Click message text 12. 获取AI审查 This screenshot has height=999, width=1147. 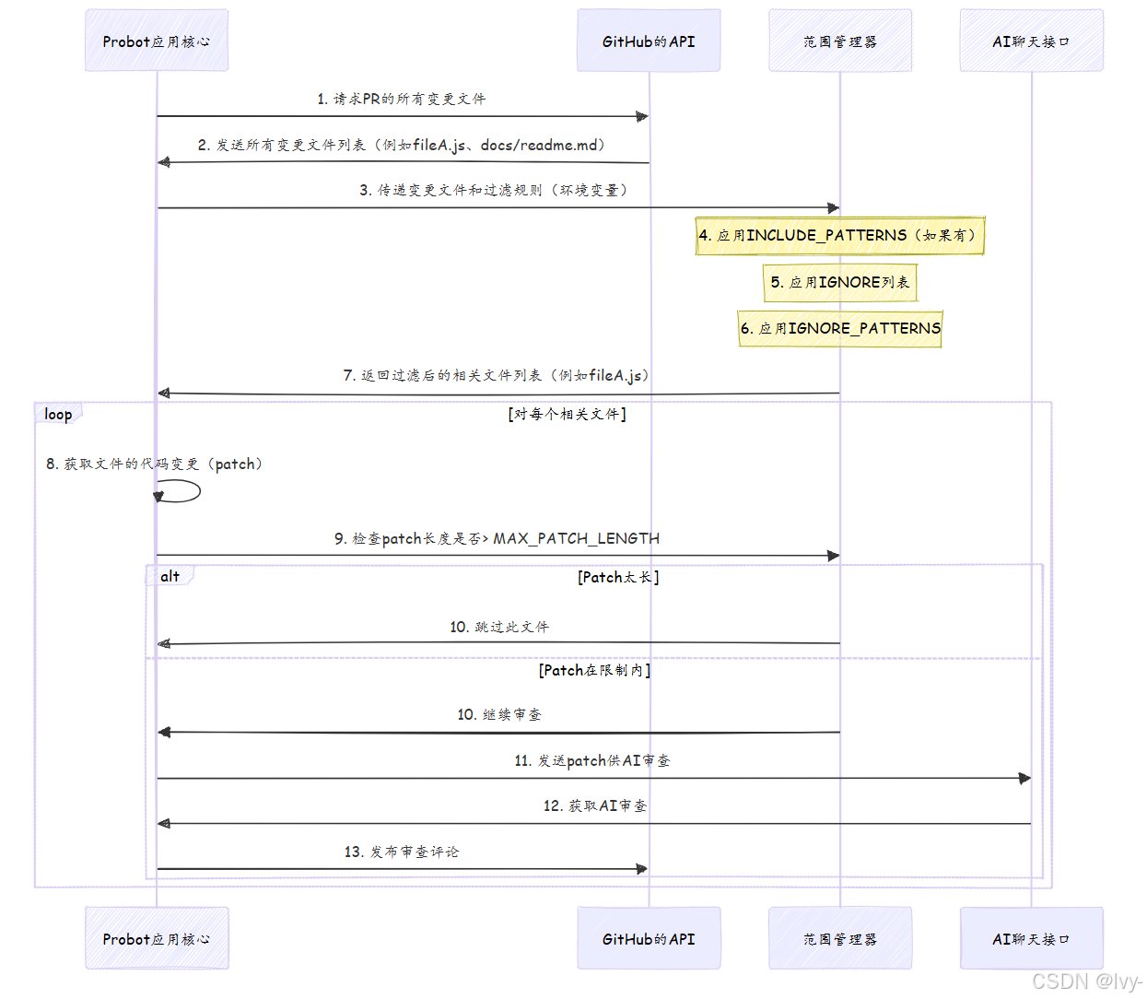click(x=595, y=805)
